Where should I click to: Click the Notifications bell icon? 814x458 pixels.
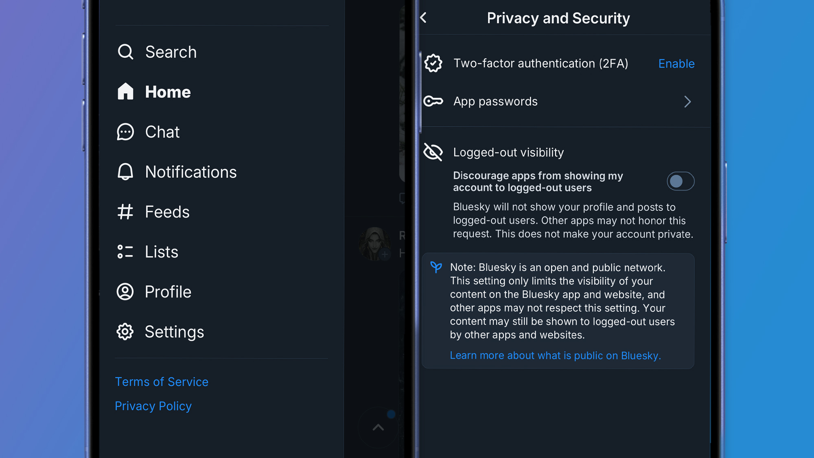click(125, 172)
